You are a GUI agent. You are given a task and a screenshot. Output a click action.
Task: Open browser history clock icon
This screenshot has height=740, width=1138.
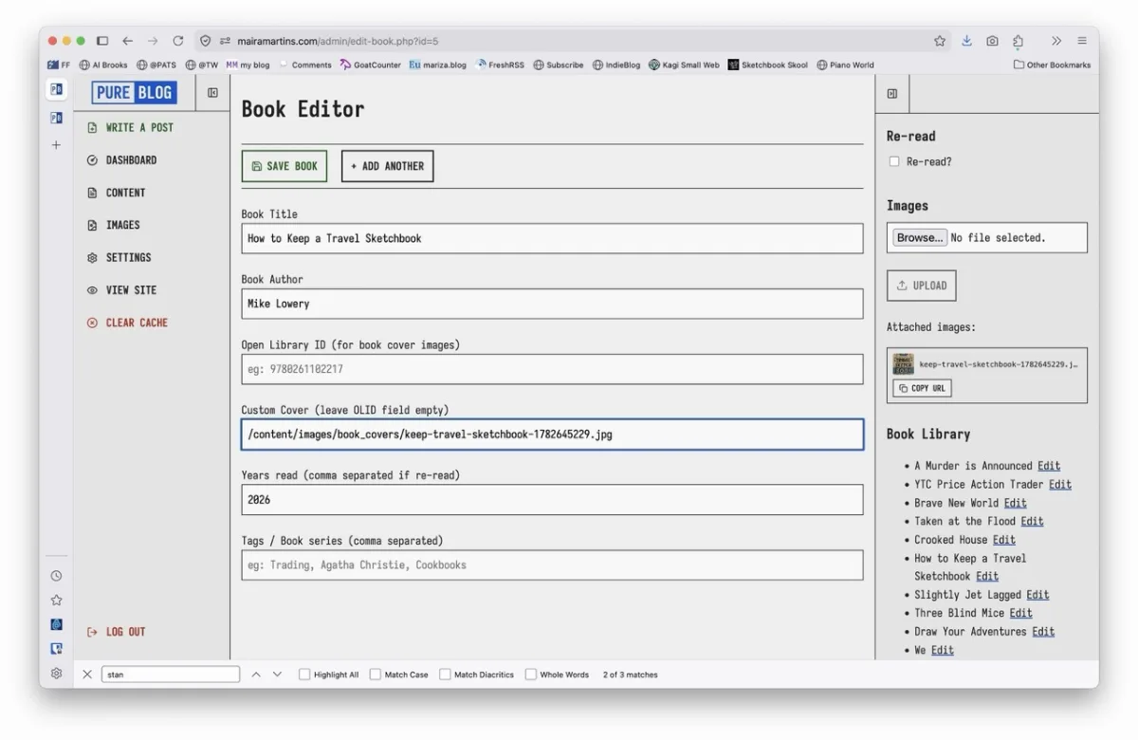(x=56, y=576)
